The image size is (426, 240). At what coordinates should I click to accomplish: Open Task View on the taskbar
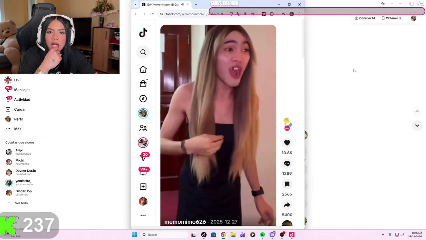tap(194, 235)
